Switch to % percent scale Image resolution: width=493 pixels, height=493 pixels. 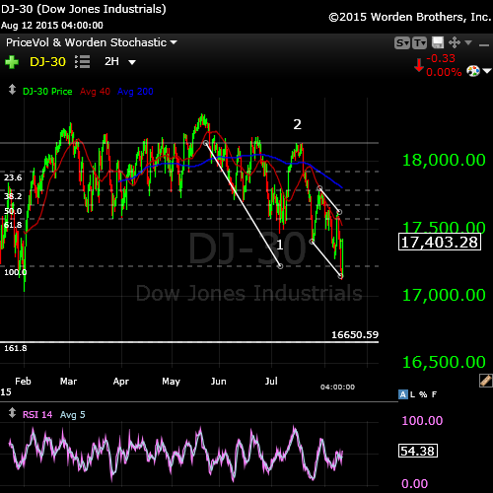pyautogui.click(x=423, y=394)
